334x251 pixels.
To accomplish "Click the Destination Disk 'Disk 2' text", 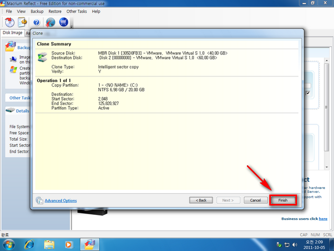I will (158, 58).
